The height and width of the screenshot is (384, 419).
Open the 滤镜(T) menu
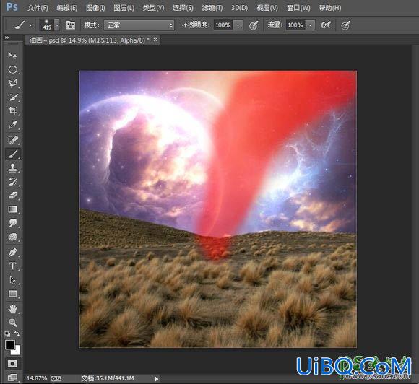point(212,8)
